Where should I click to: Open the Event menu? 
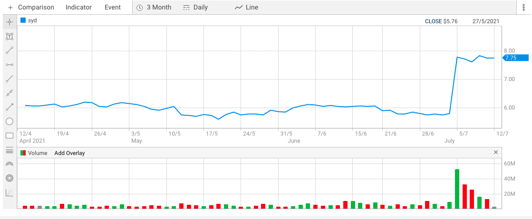point(113,8)
